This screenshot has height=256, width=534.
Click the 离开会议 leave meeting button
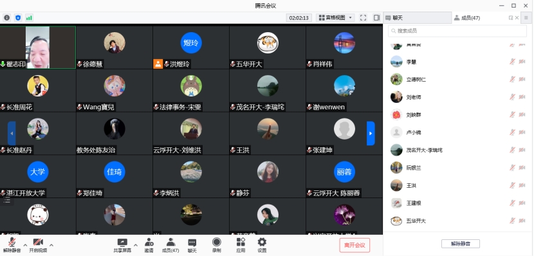coord(354,245)
